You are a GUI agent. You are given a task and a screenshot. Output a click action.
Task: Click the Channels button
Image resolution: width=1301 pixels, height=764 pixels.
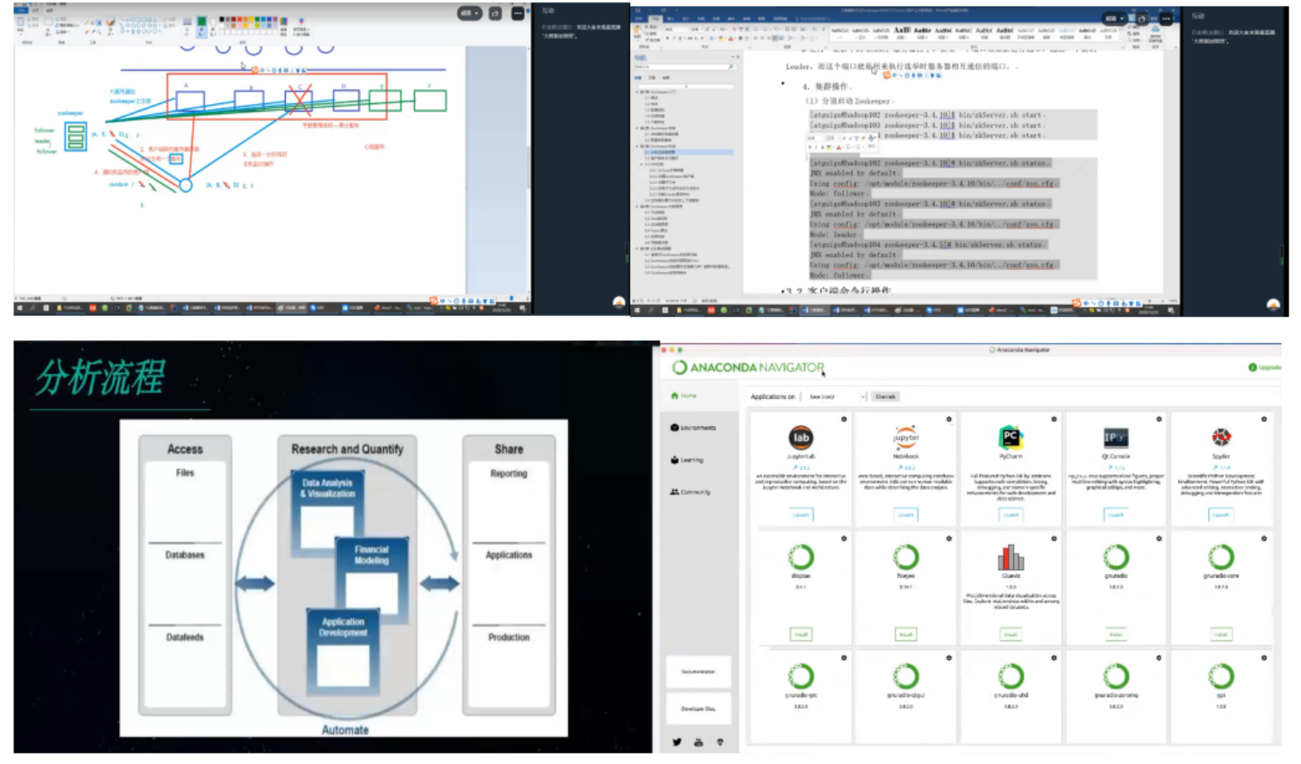(885, 397)
